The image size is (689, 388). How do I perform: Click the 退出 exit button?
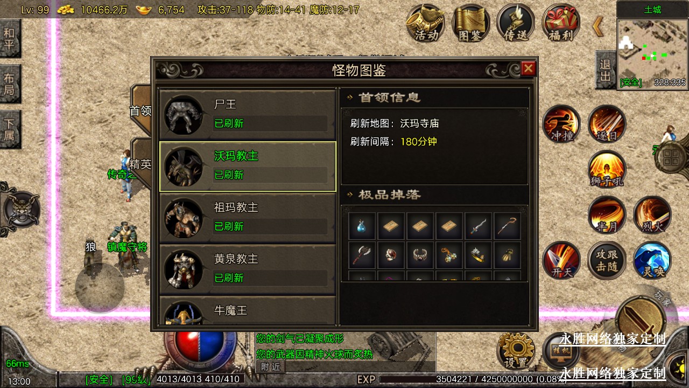(x=606, y=71)
